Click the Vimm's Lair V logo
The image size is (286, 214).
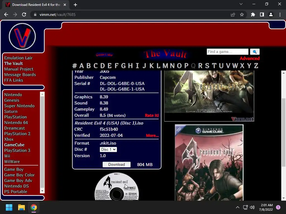click(x=22, y=37)
